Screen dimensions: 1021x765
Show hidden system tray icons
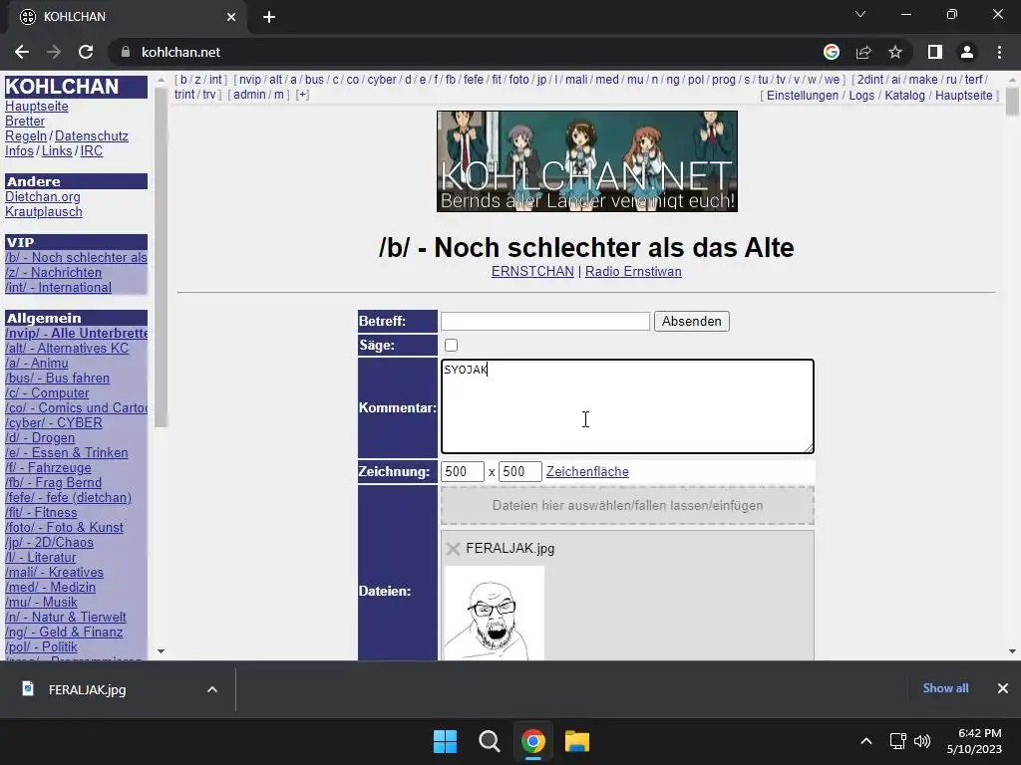click(x=866, y=741)
